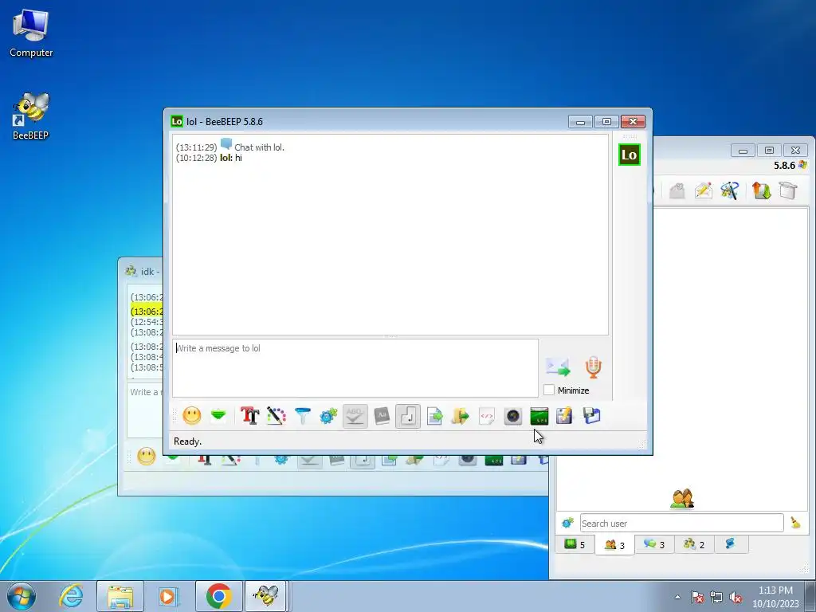
Task: Click the two users icon in main window list
Action: tap(682, 499)
